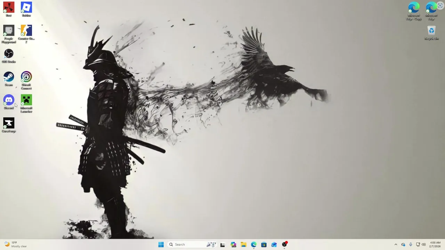Open Task View from the taskbar
Screen dimensions: 445x250
click(x=222, y=244)
